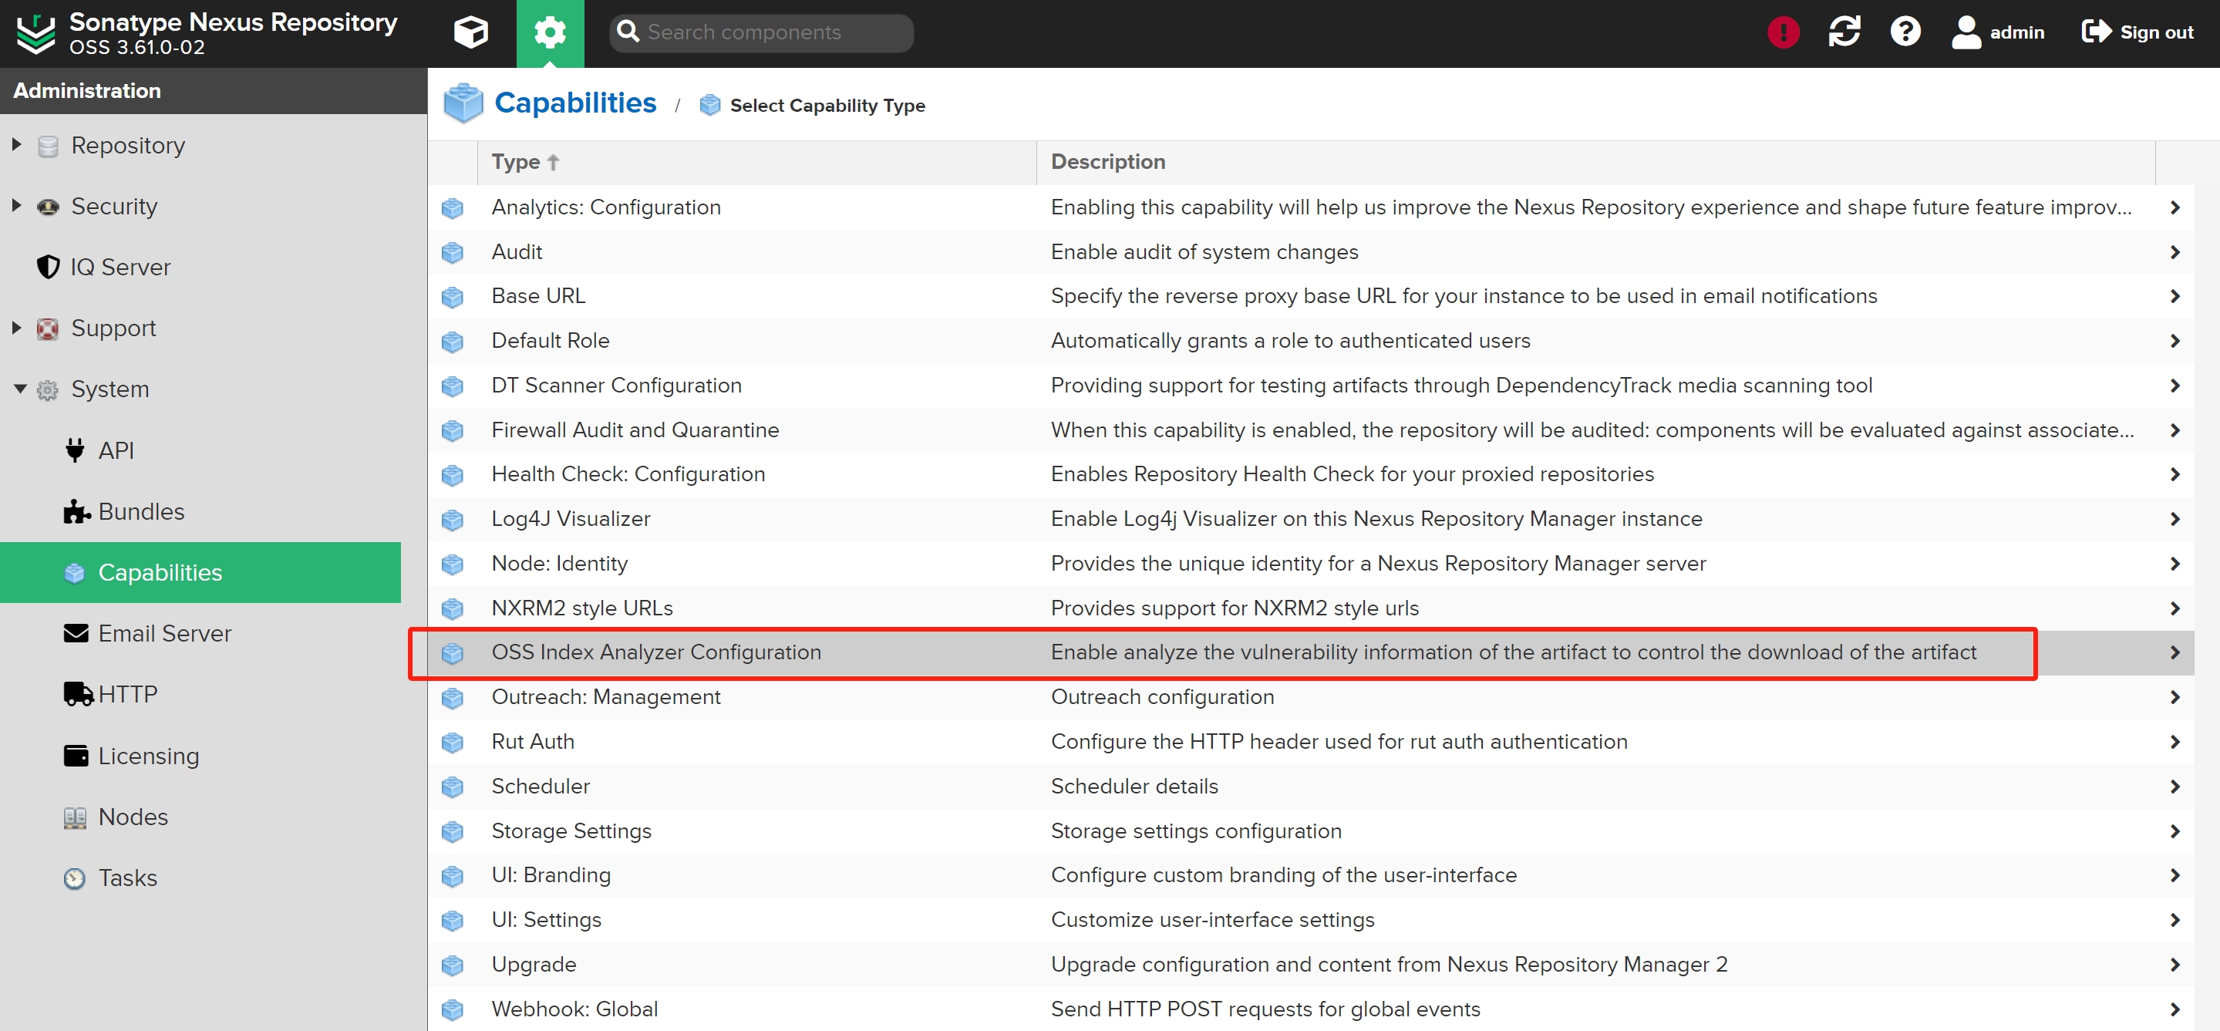Screen dimensions: 2220x1031
Task: Expand the Repository tree node
Action: tap(16, 145)
